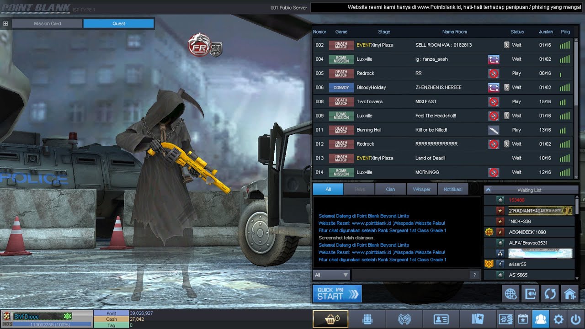Click the Quick Start button

pyautogui.click(x=337, y=293)
